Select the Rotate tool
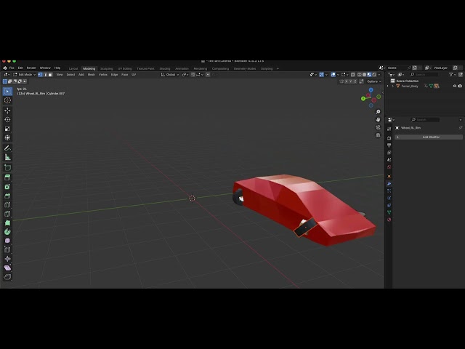Image resolution: width=465 pixels, height=349 pixels. [x=7, y=119]
